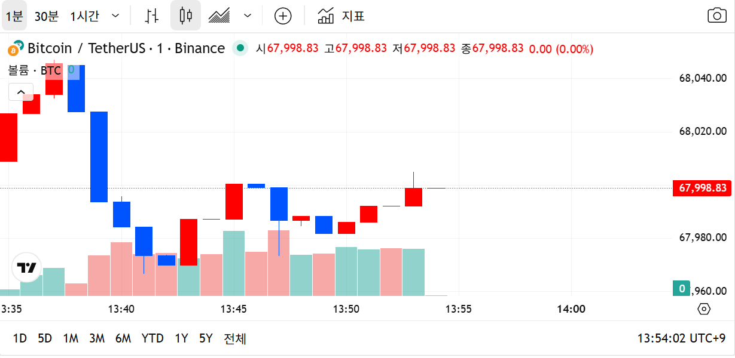Open the chart style dropdown arrow
This screenshot has width=735, height=358.
[246, 16]
